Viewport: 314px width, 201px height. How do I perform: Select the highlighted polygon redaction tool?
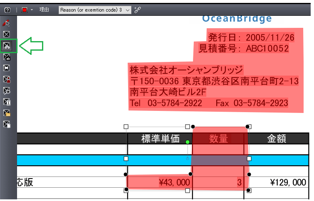pyautogui.click(x=7, y=46)
